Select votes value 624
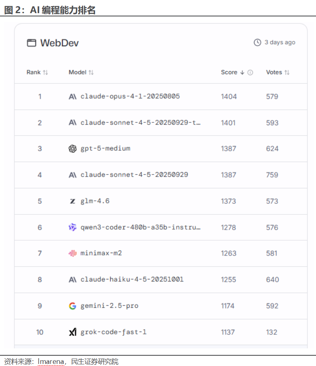 [273, 149]
